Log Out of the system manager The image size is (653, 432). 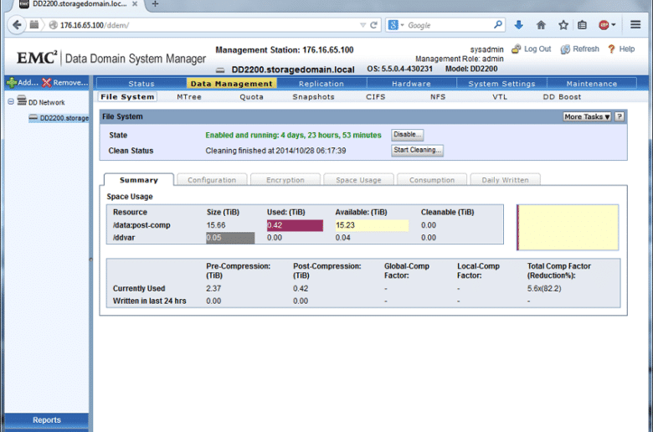click(532, 49)
